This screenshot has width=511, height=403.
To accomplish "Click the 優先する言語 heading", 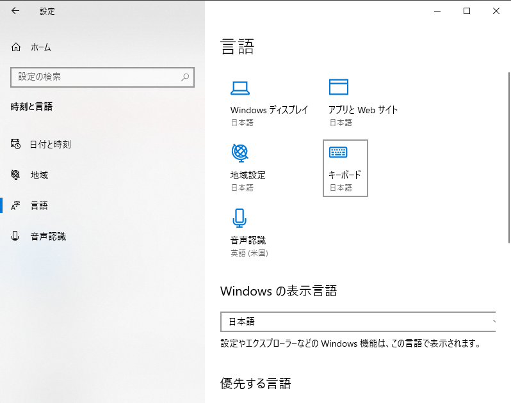I will click(255, 383).
